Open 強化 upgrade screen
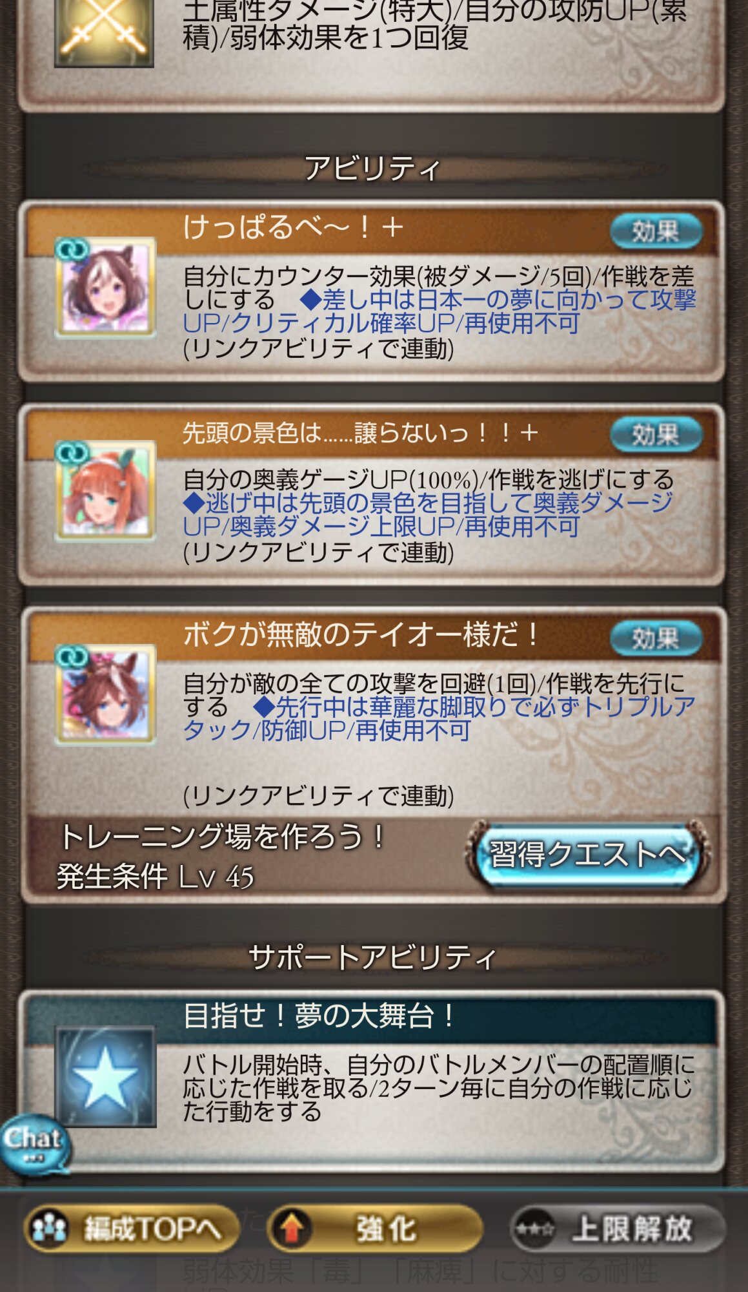Image resolution: width=748 pixels, height=1292 pixels. 375,1228
